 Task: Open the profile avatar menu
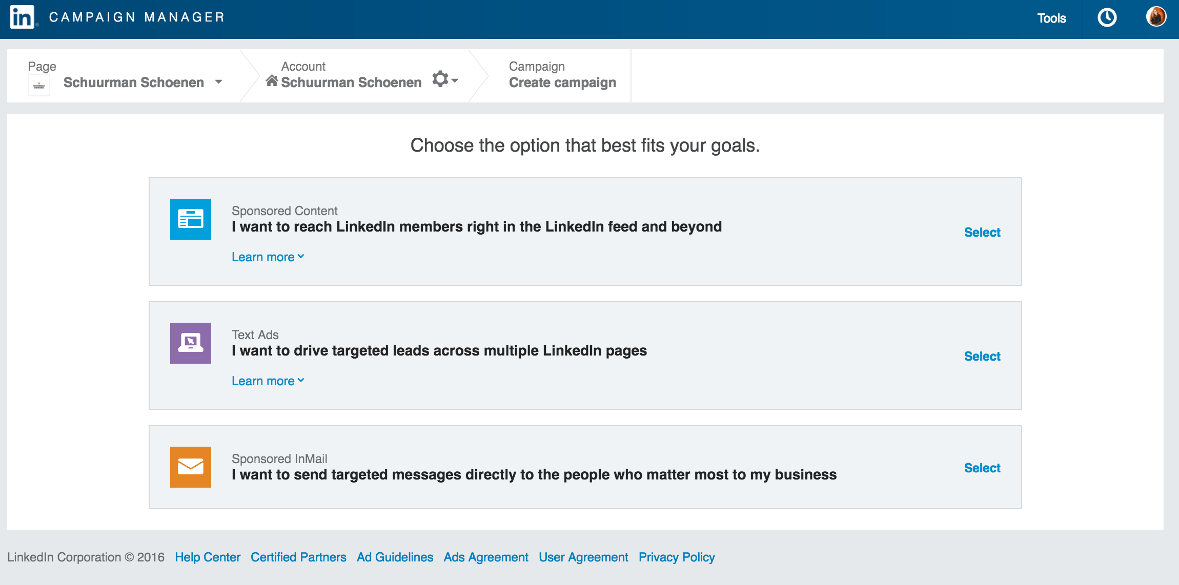pos(1156,17)
